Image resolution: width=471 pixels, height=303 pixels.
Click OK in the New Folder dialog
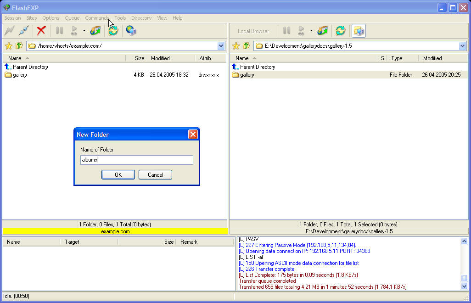[118, 174]
